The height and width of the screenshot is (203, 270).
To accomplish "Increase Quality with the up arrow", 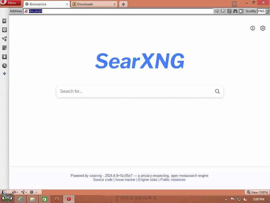I will [x=267, y=10].
